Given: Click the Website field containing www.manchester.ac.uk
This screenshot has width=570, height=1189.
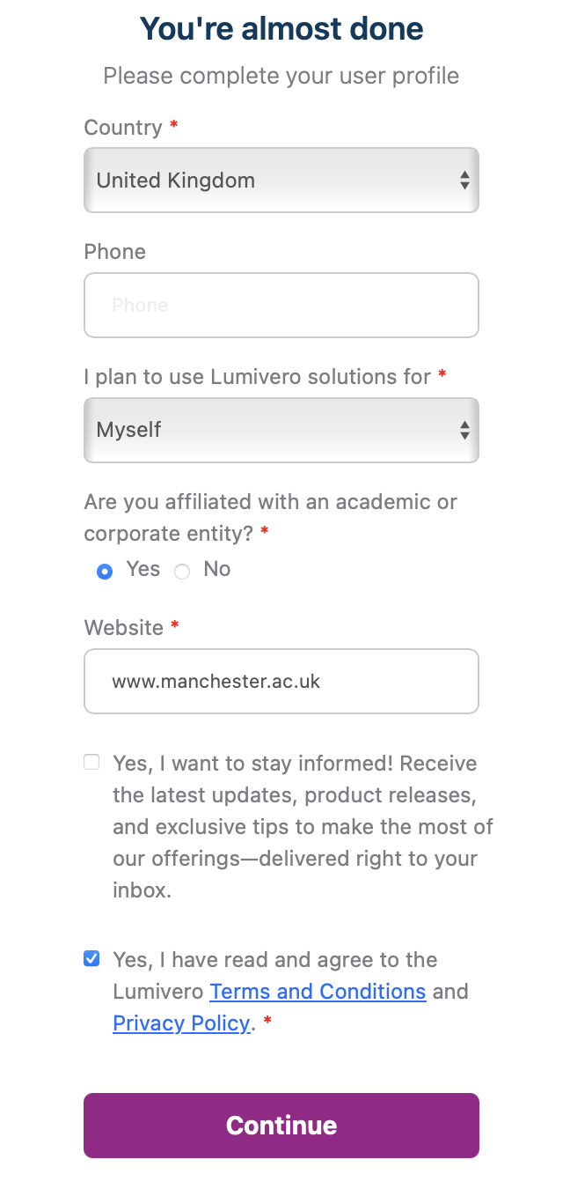Looking at the screenshot, I should tap(281, 682).
